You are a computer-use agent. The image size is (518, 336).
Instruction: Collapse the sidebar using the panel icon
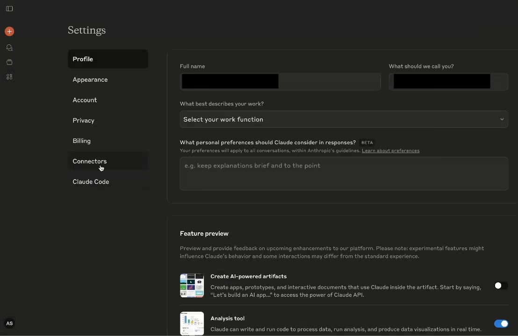pos(9,8)
